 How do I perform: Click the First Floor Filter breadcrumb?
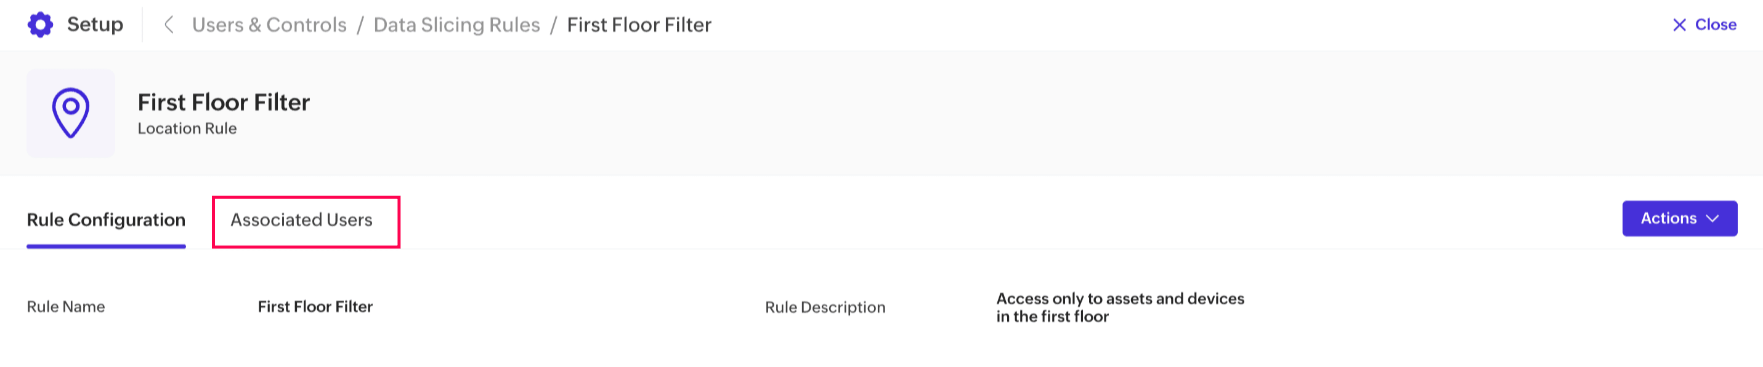tap(639, 25)
